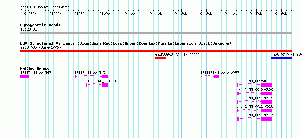Select the nsv528603 red variant bar
302x138 pixels.
click(x=161, y=58)
